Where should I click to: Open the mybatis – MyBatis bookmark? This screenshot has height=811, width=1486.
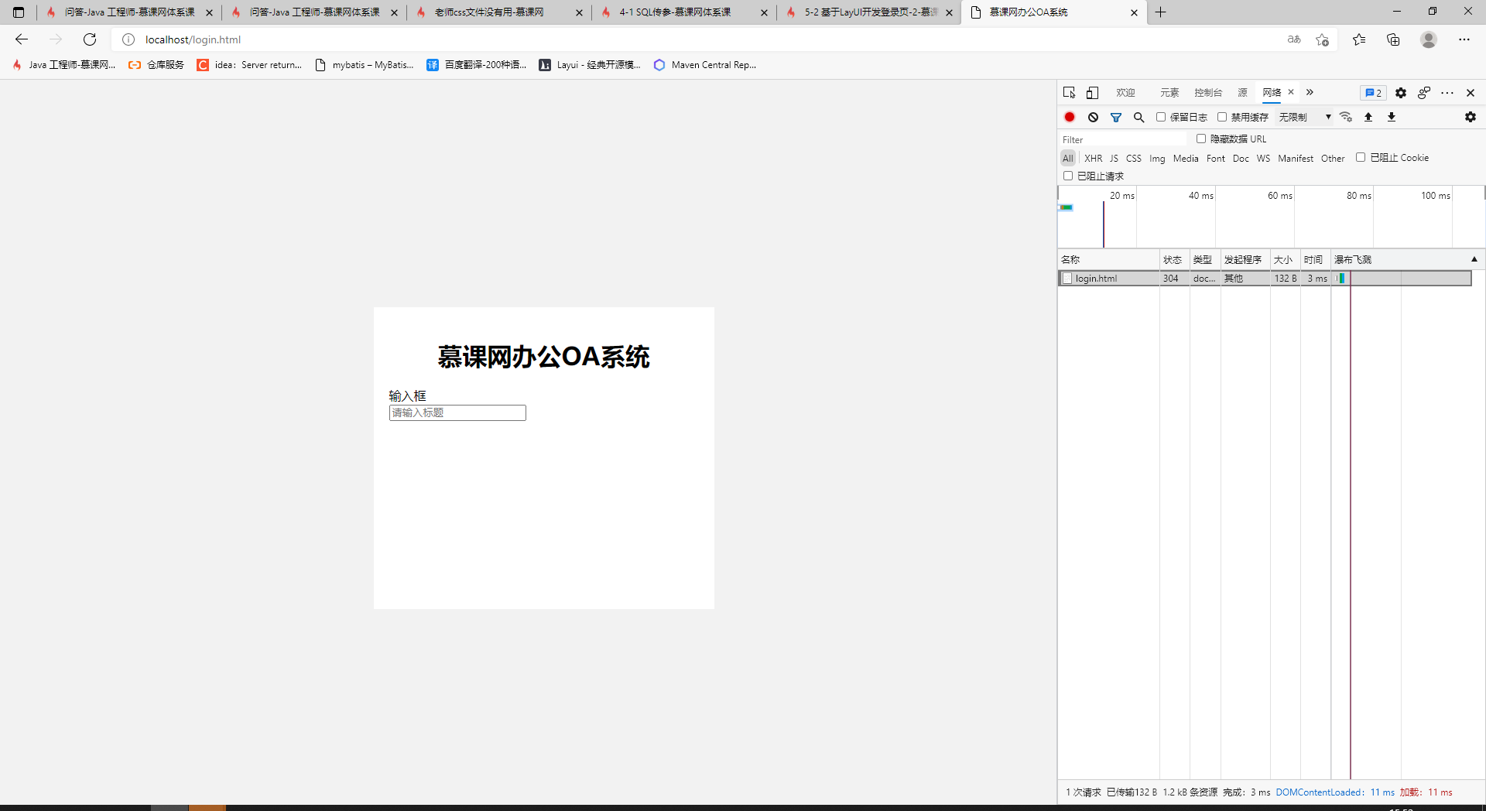364,65
